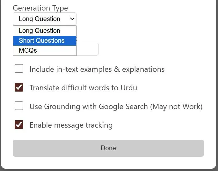The image size is (218, 171).
Task: Click the 'Translate difficult words to Urdu' label
Action: [83, 88]
